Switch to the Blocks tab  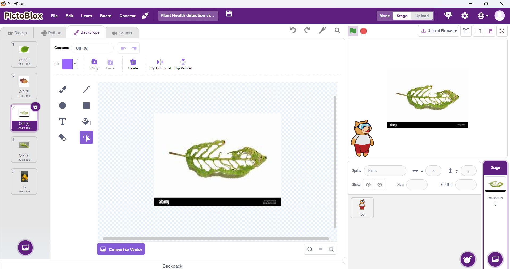point(17,33)
